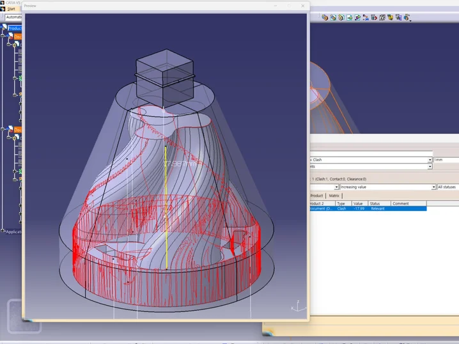This screenshot has height=344, width=459.
Task: Click the Status column header
Action: pyautogui.click(x=375, y=203)
